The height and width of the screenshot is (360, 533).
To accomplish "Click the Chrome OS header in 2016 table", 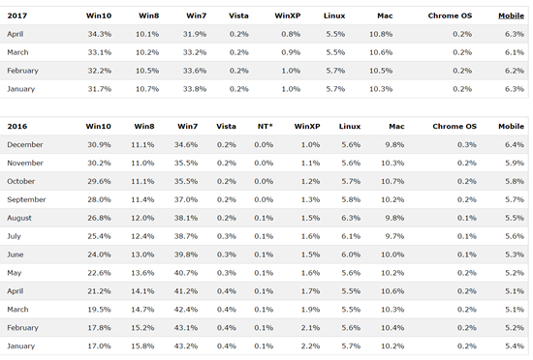I will 455,126.
